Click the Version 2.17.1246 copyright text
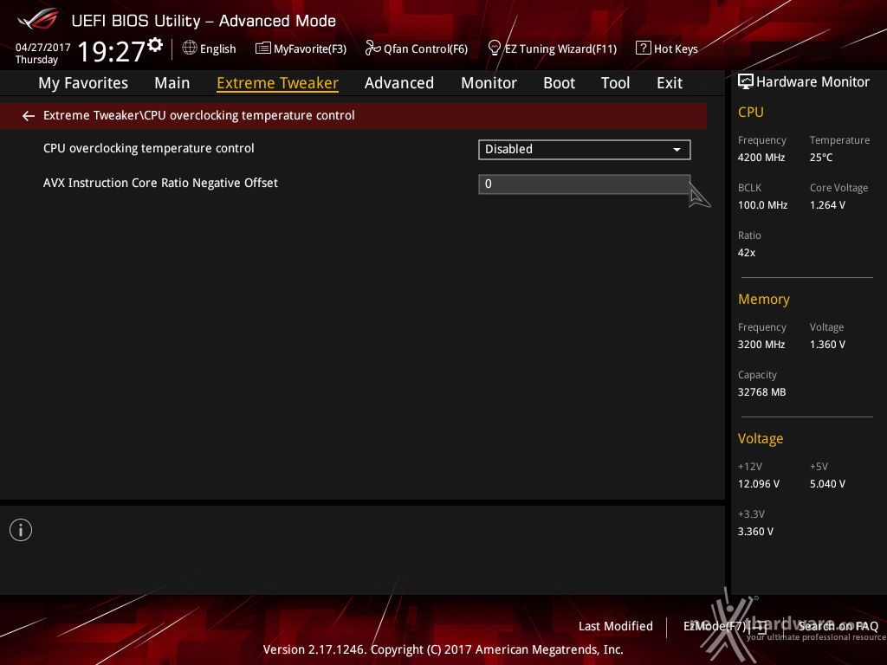Image resolution: width=887 pixels, height=665 pixels. pyautogui.click(x=443, y=649)
